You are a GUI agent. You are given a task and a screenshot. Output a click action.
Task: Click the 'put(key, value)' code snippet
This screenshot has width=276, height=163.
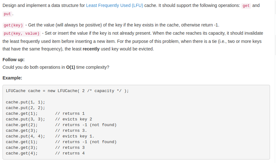[x=21, y=33]
